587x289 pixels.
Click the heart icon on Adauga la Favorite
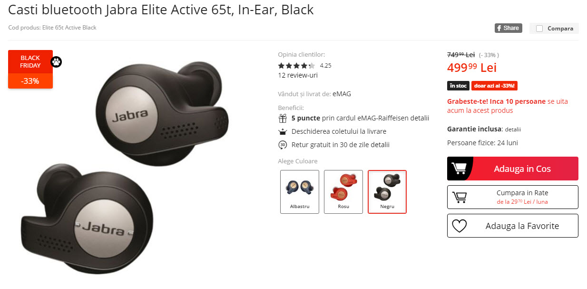[459, 226]
